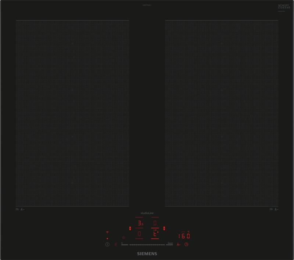Image resolution: width=294 pixels, height=260 pixels.
Task: Tap the Wi-Fi Home Connect icon
Action: tap(107, 232)
